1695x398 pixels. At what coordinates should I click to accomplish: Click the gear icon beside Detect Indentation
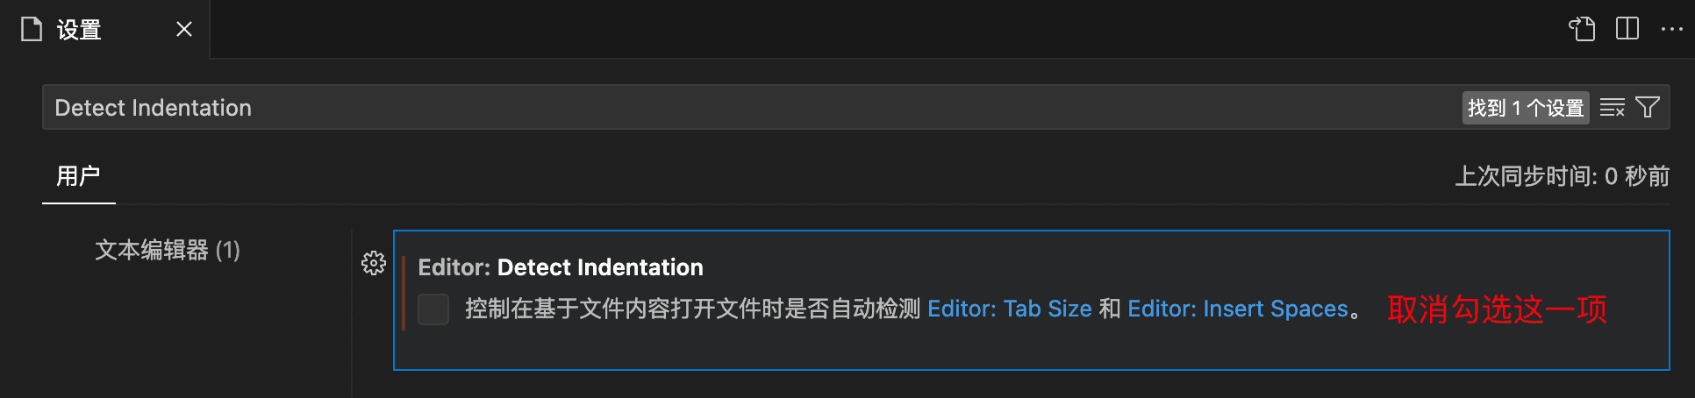pyautogui.click(x=374, y=263)
